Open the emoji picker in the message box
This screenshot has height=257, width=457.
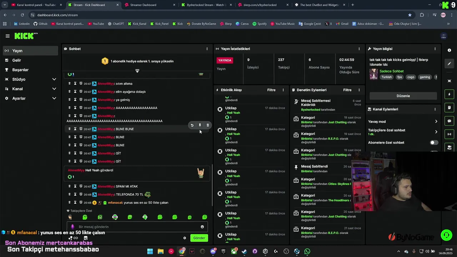[202, 227]
